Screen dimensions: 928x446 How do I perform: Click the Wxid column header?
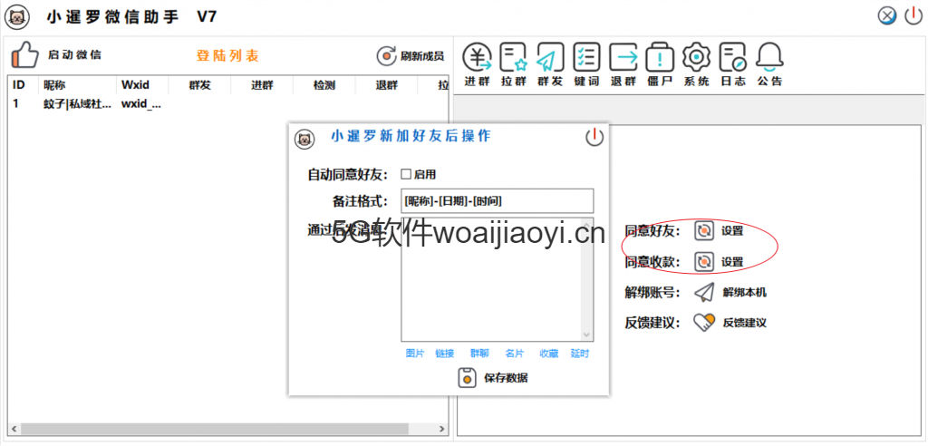point(142,84)
